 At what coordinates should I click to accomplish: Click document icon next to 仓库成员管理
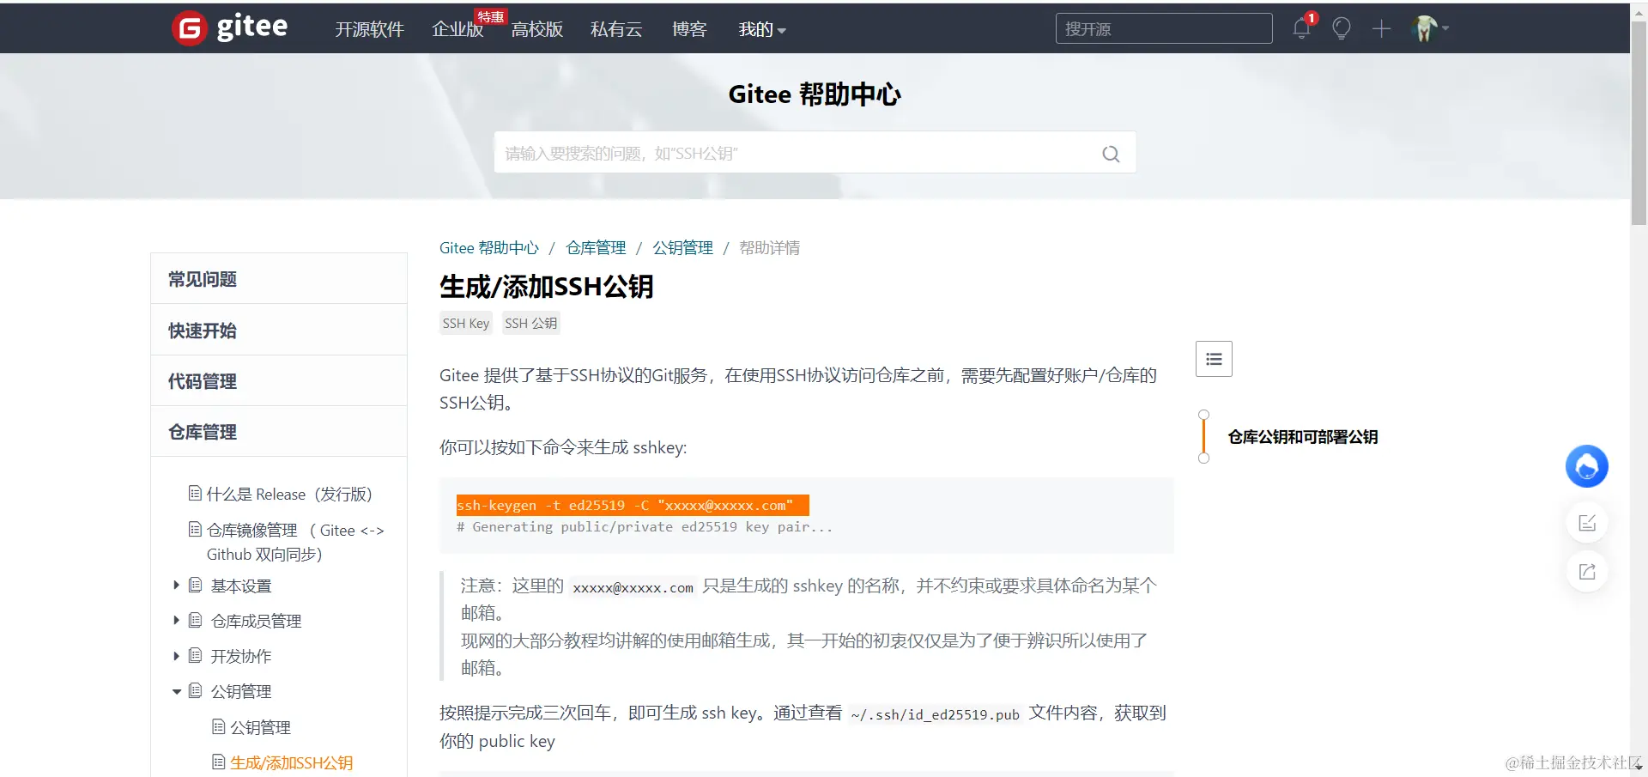196,620
